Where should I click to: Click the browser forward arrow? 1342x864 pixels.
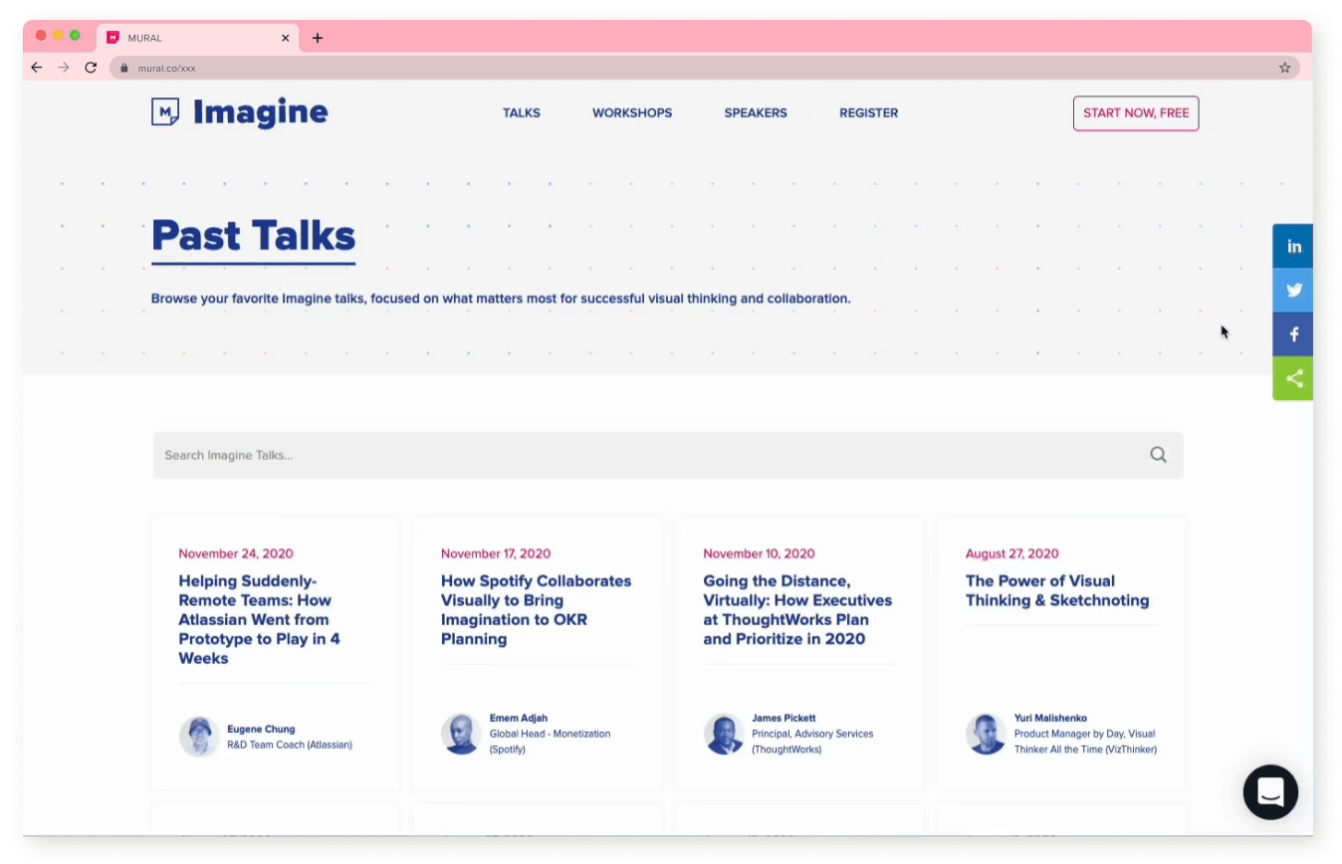point(64,68)
